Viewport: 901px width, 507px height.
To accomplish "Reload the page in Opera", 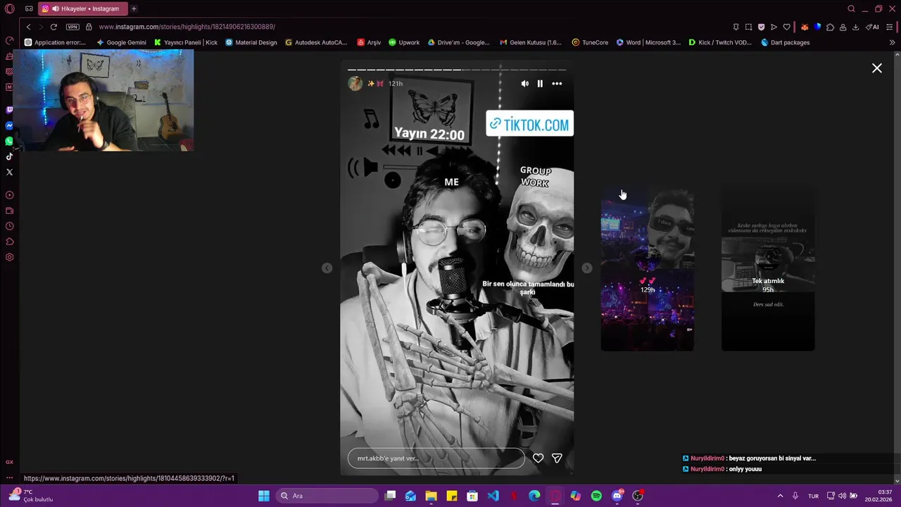I will point(53,27).
